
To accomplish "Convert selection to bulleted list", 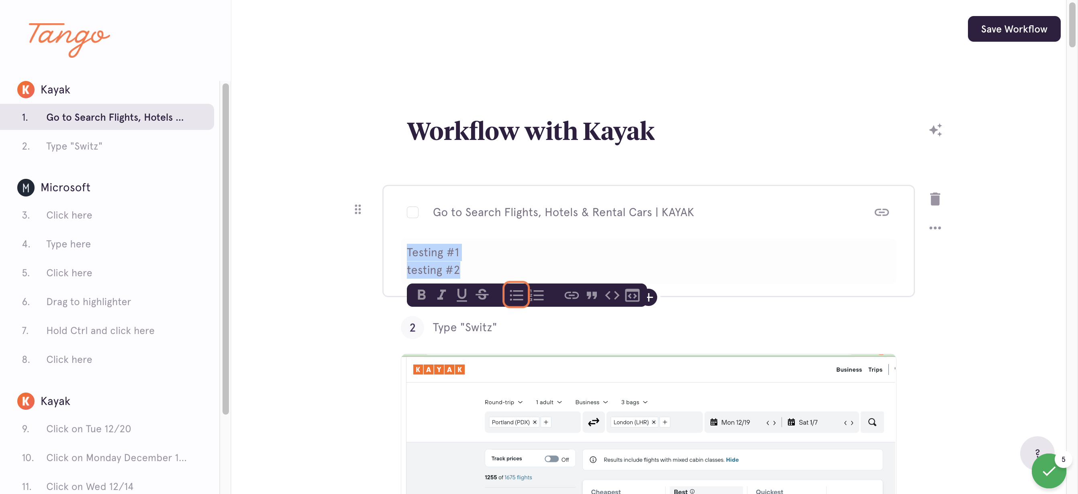I will pyautogui.click(x=516, y=295).
